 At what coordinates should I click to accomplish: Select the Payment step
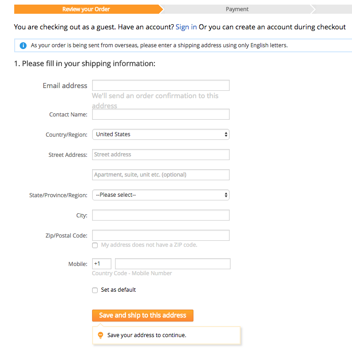(237, 9)
